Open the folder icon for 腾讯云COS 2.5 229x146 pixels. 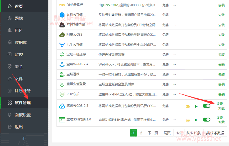tap(188, 106)
